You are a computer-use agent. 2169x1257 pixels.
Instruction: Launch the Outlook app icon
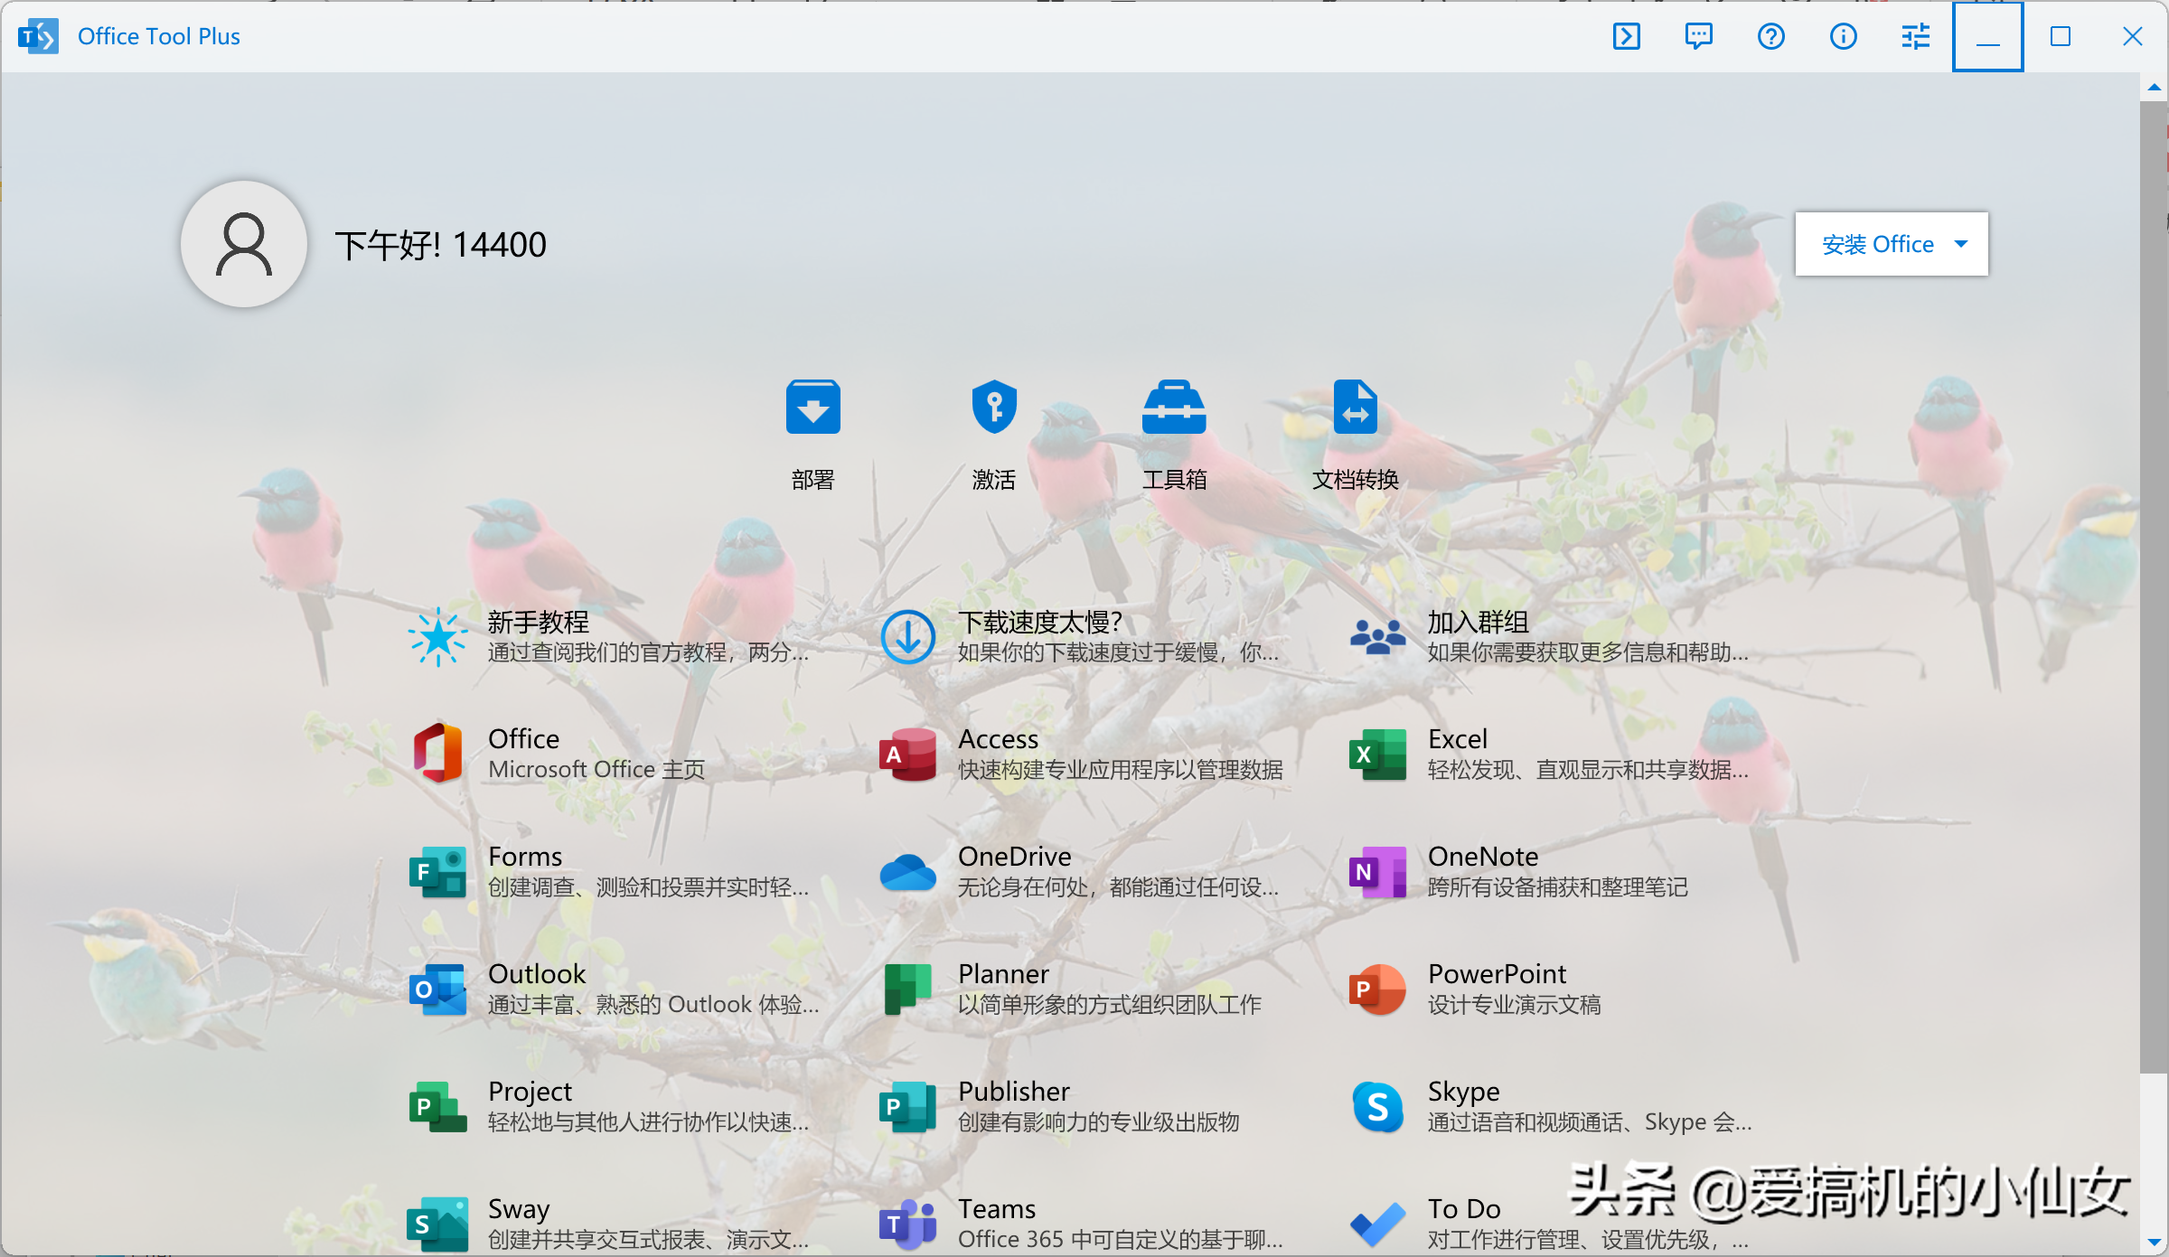(437, 989)
